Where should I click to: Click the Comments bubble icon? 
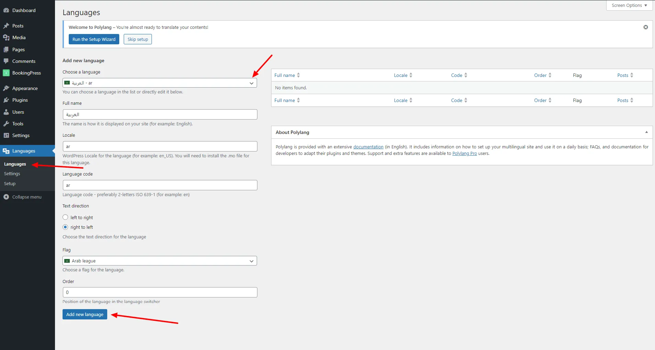(6, 61)
